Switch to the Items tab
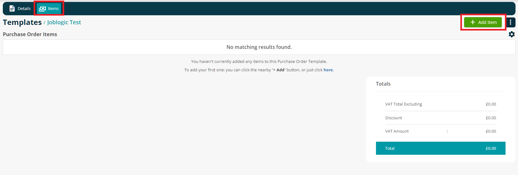The image size is (518, 175). click(49, 8)
